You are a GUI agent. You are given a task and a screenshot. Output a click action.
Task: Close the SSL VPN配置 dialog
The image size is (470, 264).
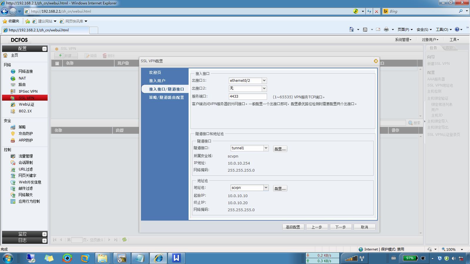[376, 61]
